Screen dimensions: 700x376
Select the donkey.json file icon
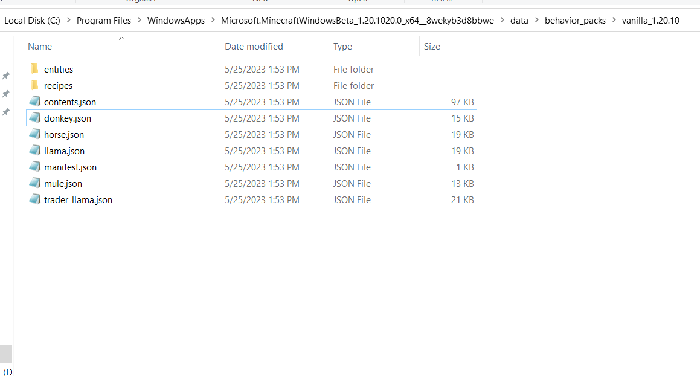click(35, 118)
